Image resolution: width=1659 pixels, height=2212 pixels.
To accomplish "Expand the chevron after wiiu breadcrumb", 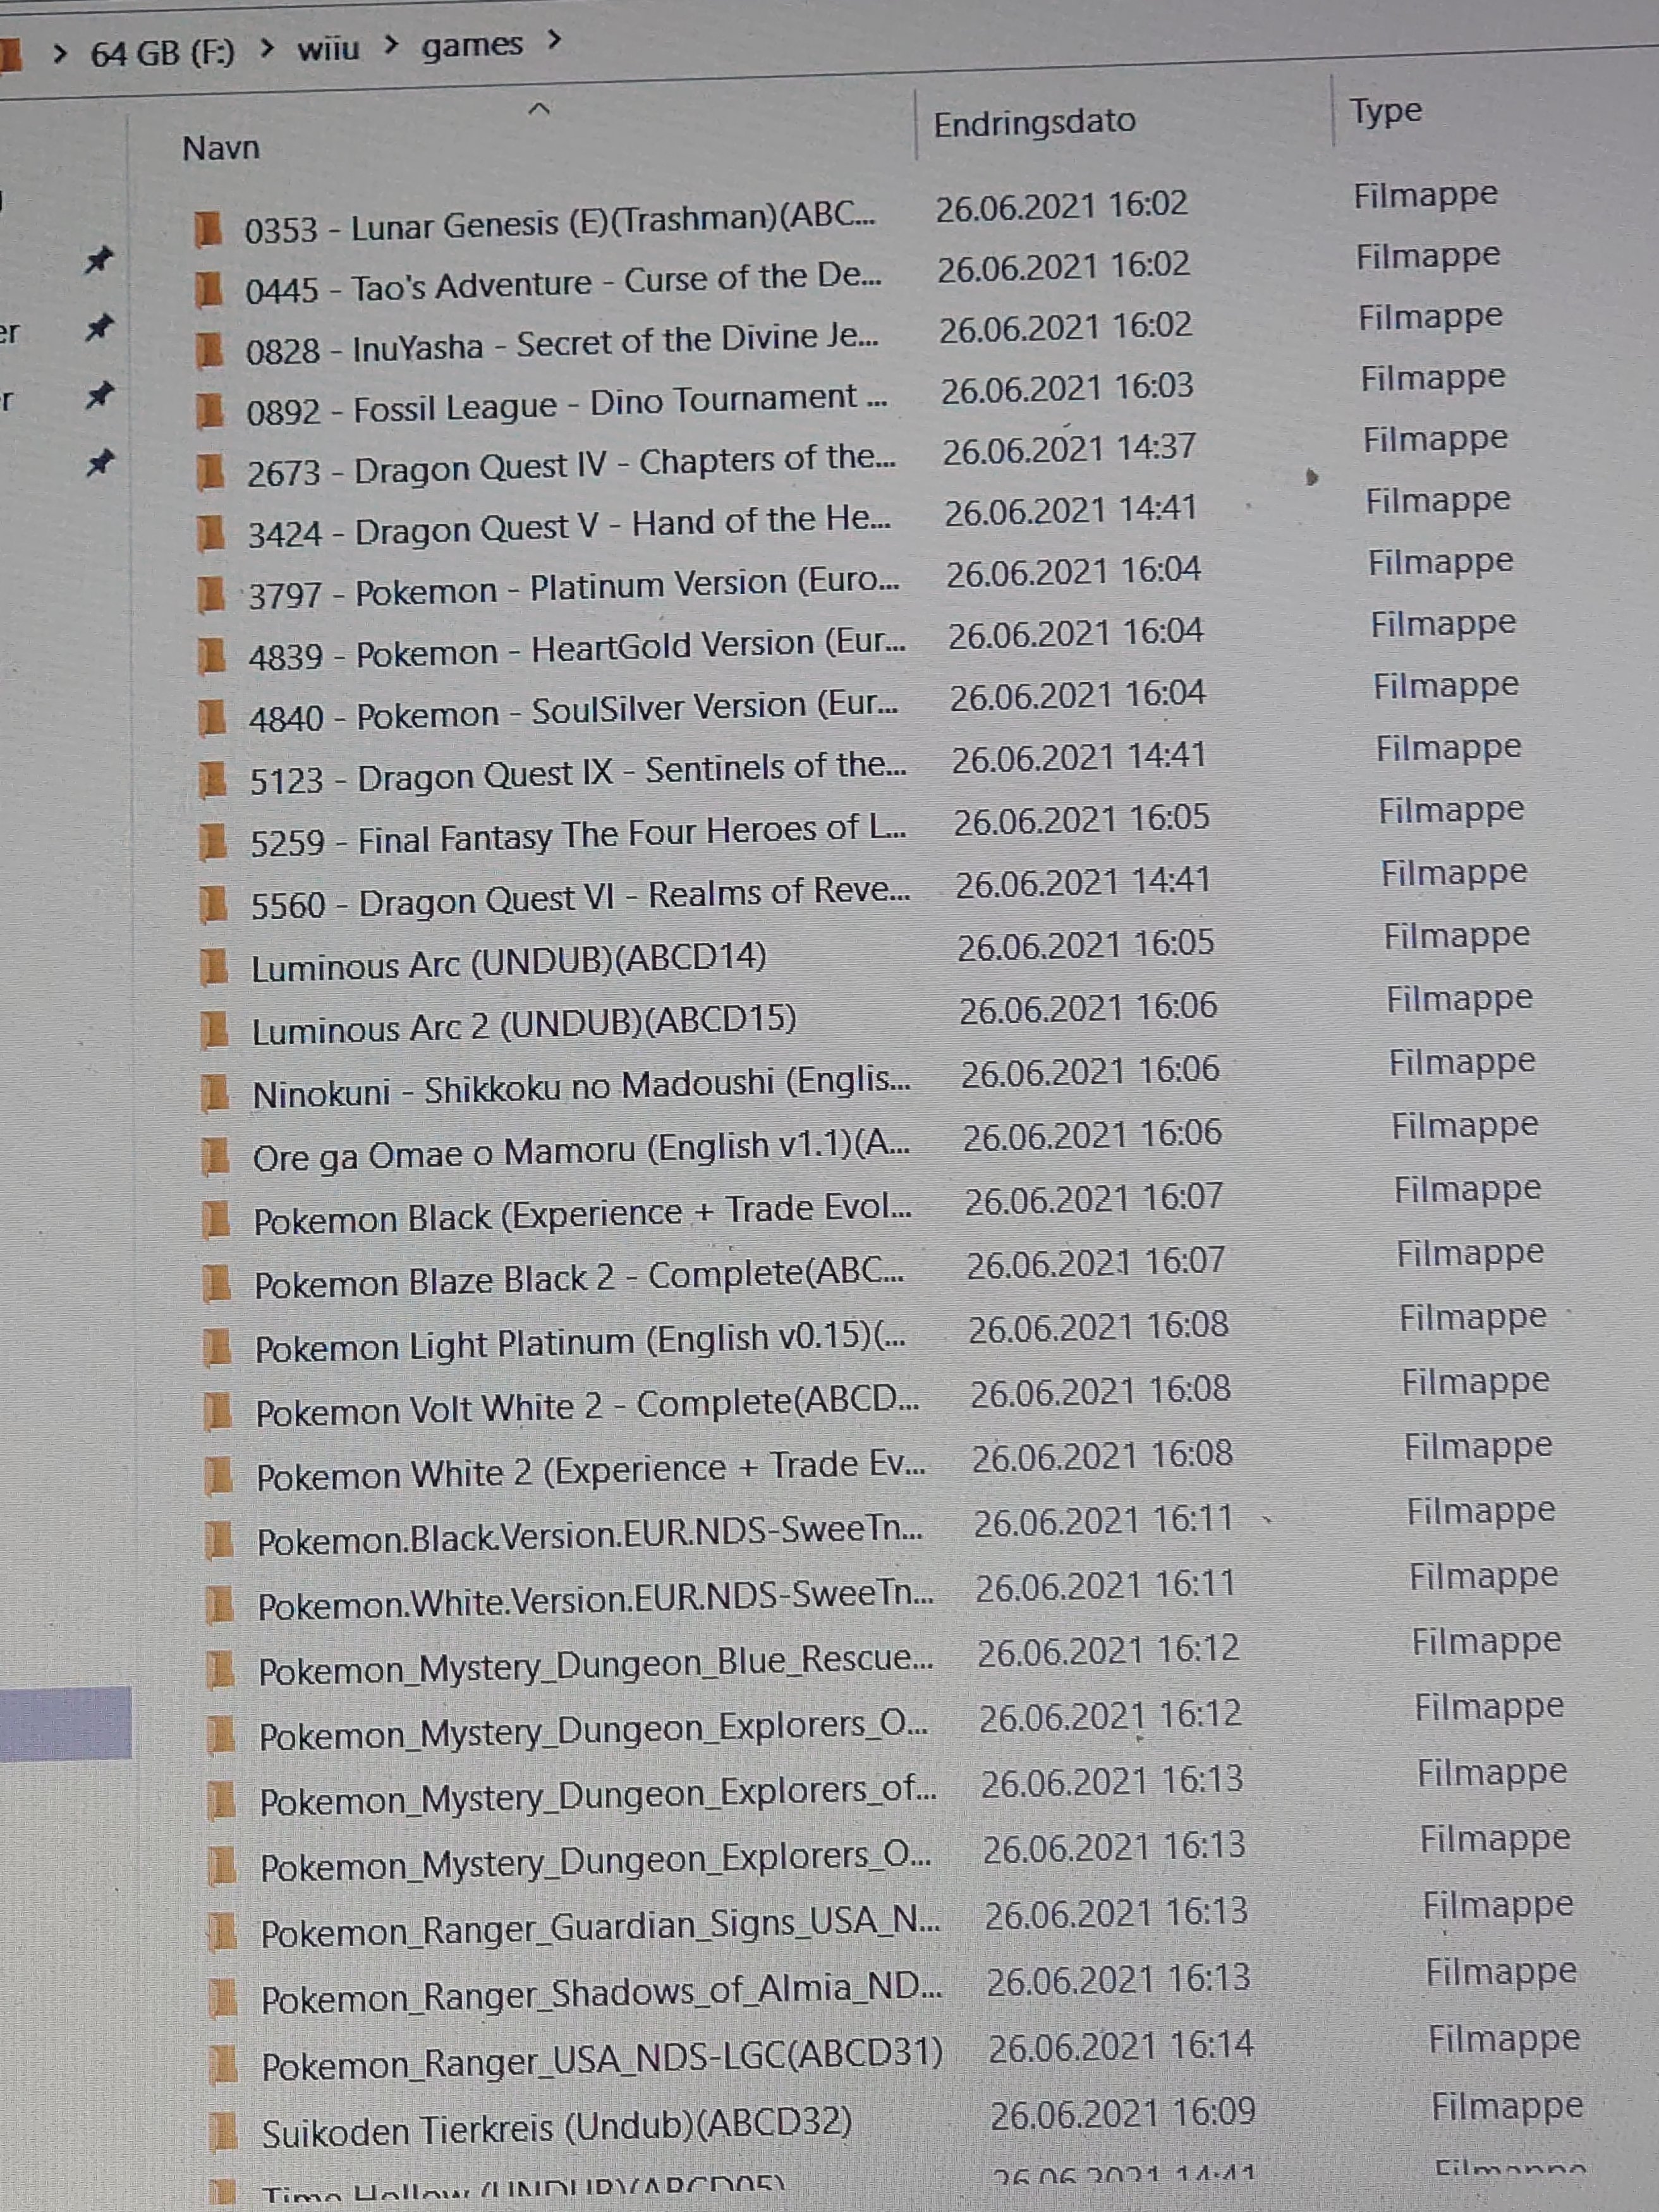I will click(391, 44).
